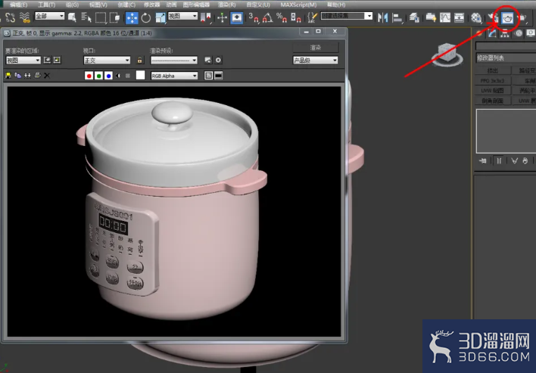
Task: Toggle the Lock to Viewport padlock
Action: [139, 60]
